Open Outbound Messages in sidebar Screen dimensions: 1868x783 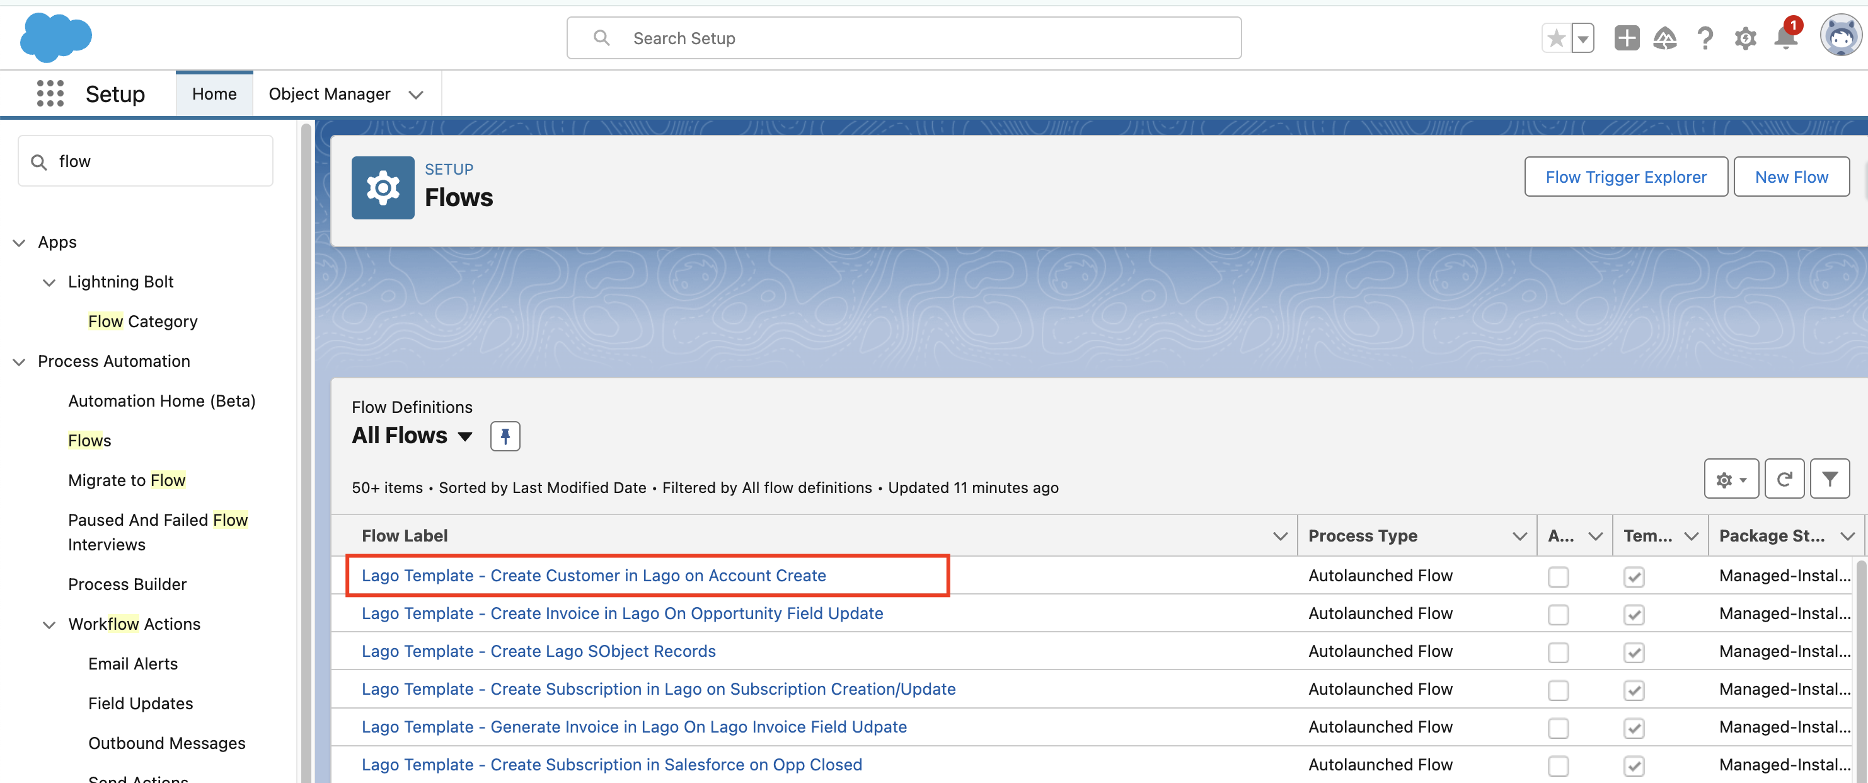pyautogui.click(x=167, y=743)
